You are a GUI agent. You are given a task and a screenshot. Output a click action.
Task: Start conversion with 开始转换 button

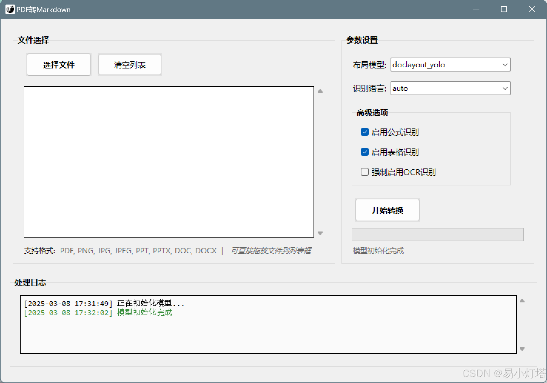tap(388, 210)
